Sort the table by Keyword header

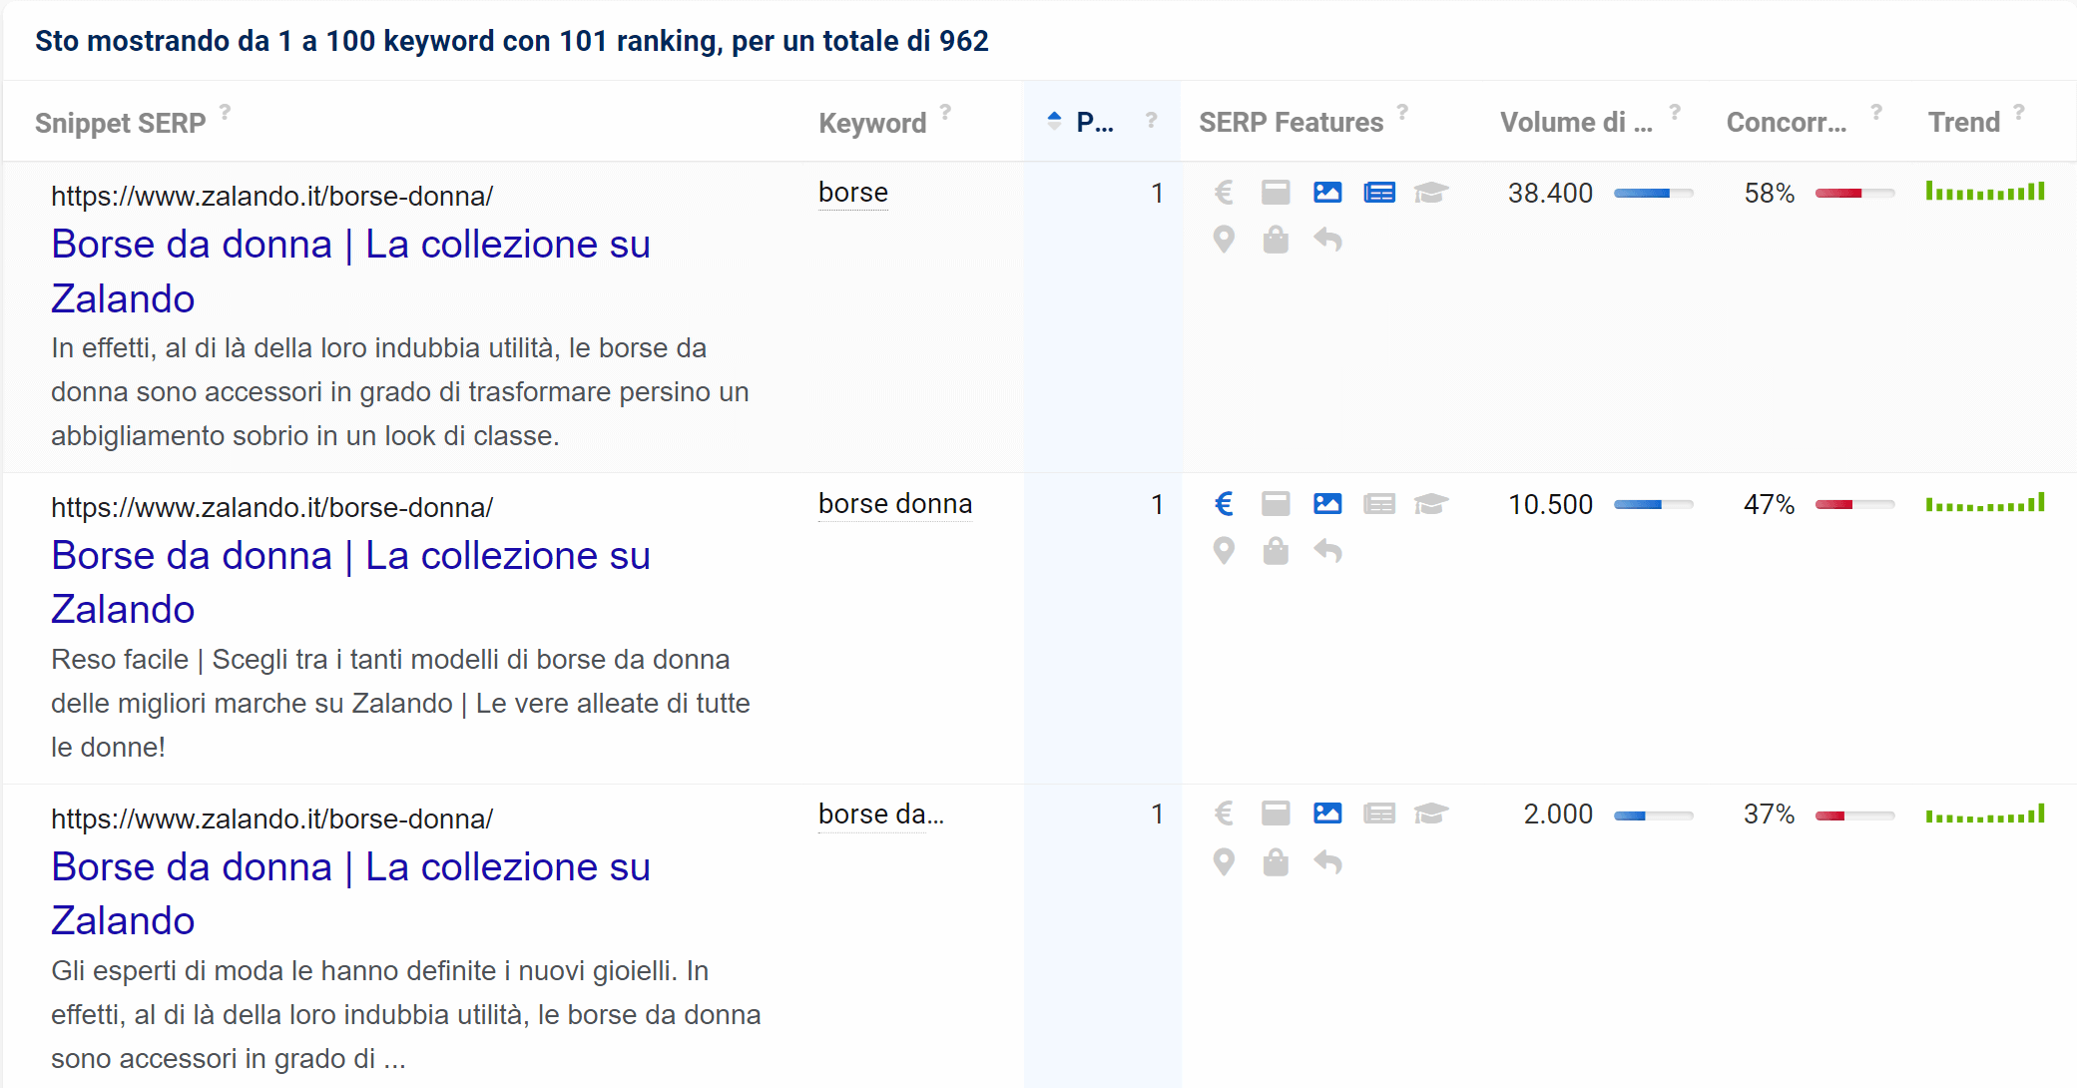872,123
